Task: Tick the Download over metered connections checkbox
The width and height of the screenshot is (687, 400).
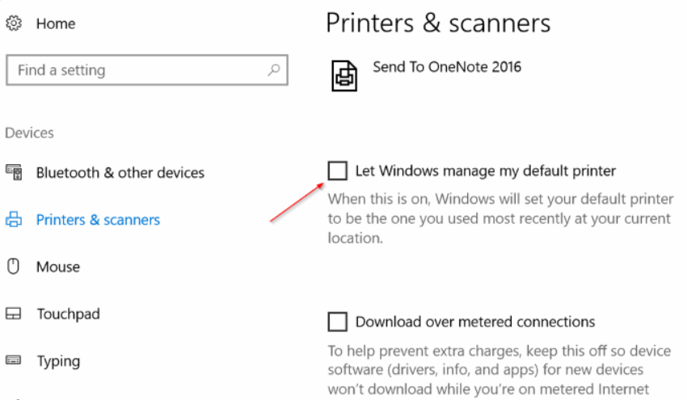Action: tap(337, 322)
